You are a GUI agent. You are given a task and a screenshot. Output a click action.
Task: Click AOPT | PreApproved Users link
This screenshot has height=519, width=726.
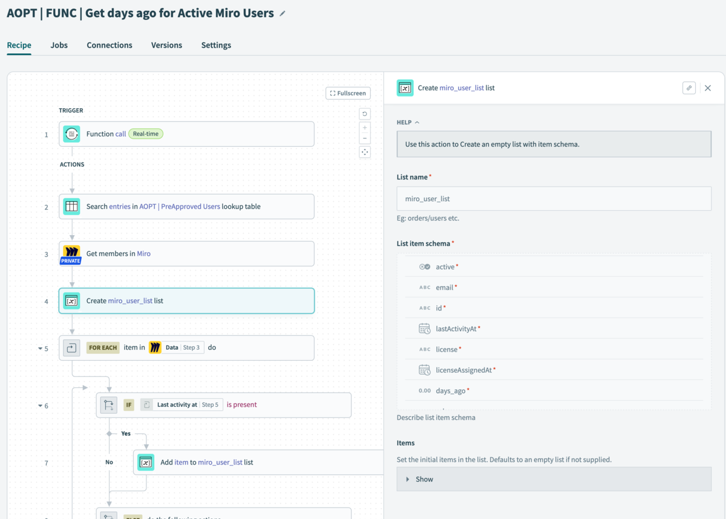tap(180, 207)
